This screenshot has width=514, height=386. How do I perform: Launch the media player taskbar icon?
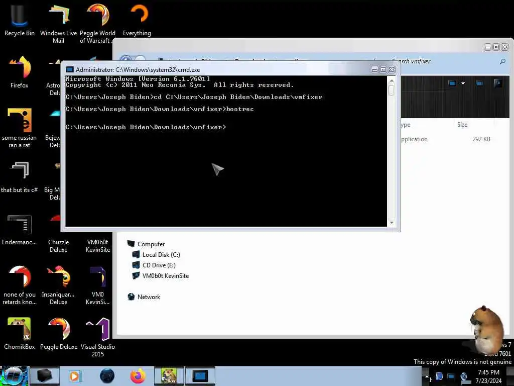click(75, 376)
